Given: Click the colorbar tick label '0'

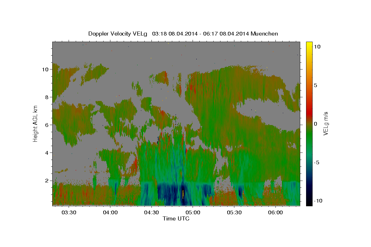Looking at the screenshot, I should pyautogui.click(x=316, y=124).
